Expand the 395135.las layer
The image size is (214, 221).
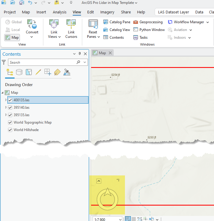pos(6,115)
